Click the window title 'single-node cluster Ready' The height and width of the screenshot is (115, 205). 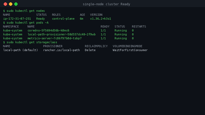pyautogui.click(x=106, y=4)
